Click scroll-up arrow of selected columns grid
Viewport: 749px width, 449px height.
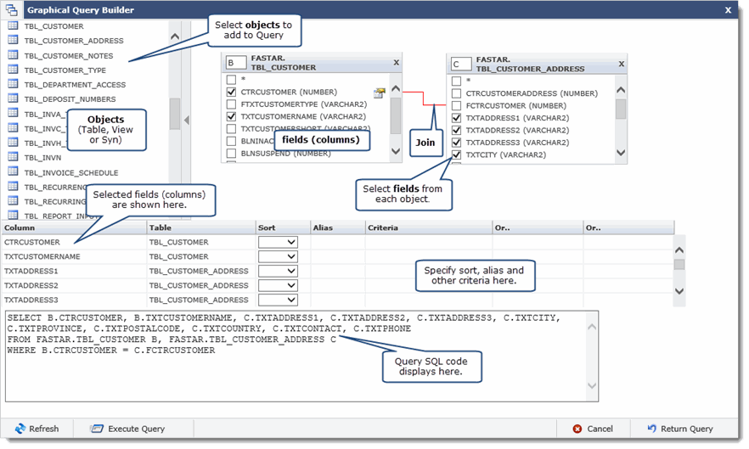[x=679, y=250]
